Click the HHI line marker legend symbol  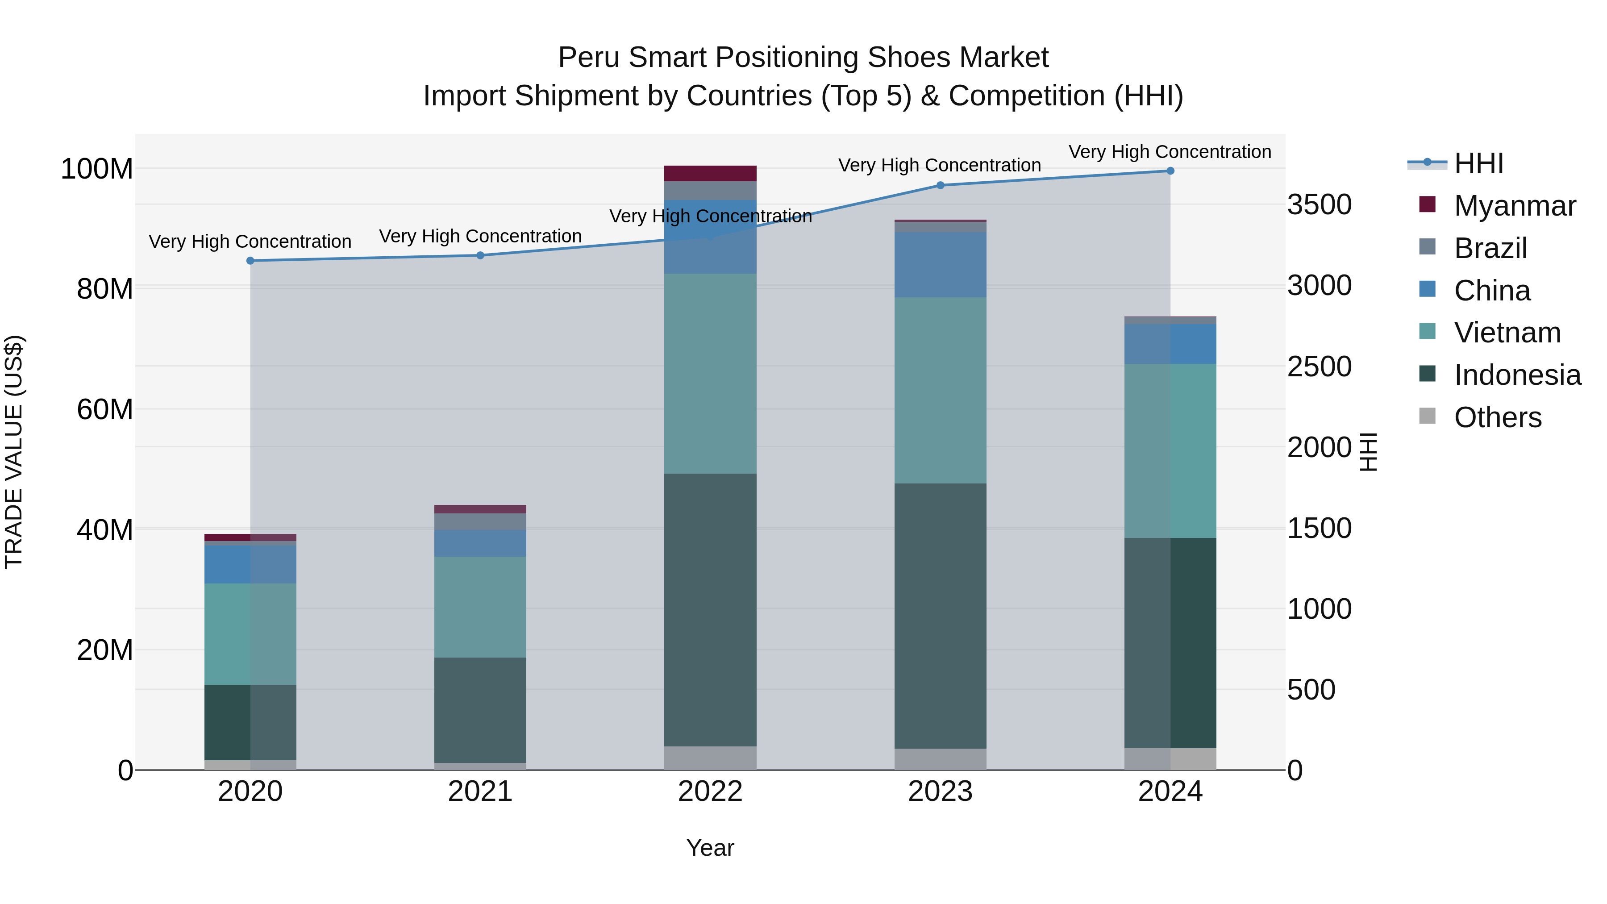pos(1428,163)
